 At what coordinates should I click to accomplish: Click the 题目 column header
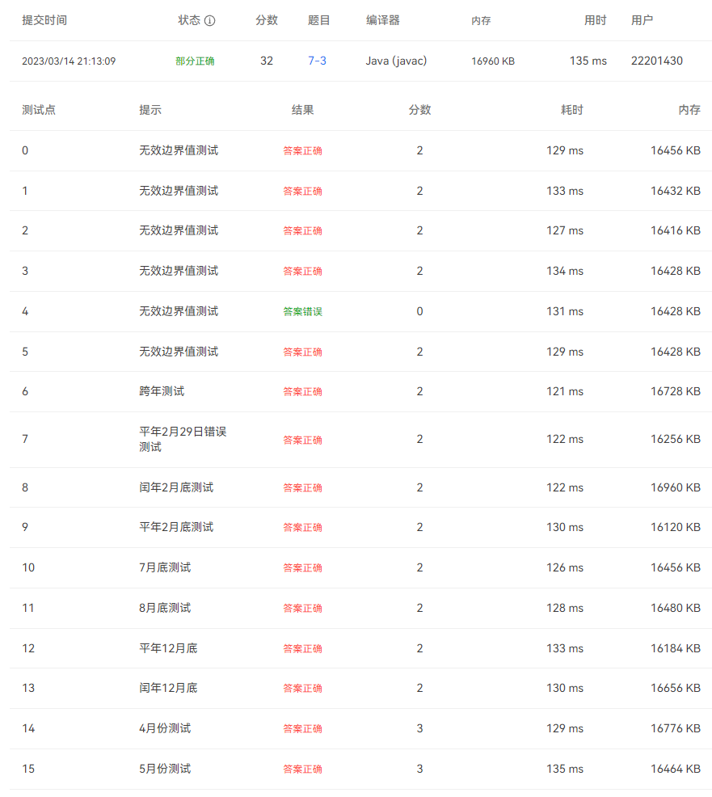tap(319, 20)
